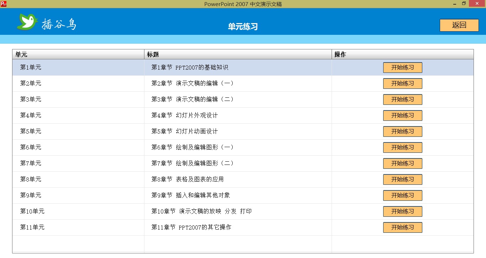Begin practice for 第10单元
486x258 pixels.
click(x=402, y=211)
